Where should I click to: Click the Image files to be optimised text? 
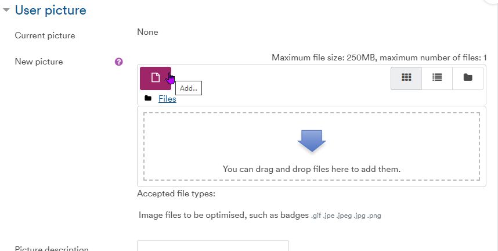pos(223,215)
